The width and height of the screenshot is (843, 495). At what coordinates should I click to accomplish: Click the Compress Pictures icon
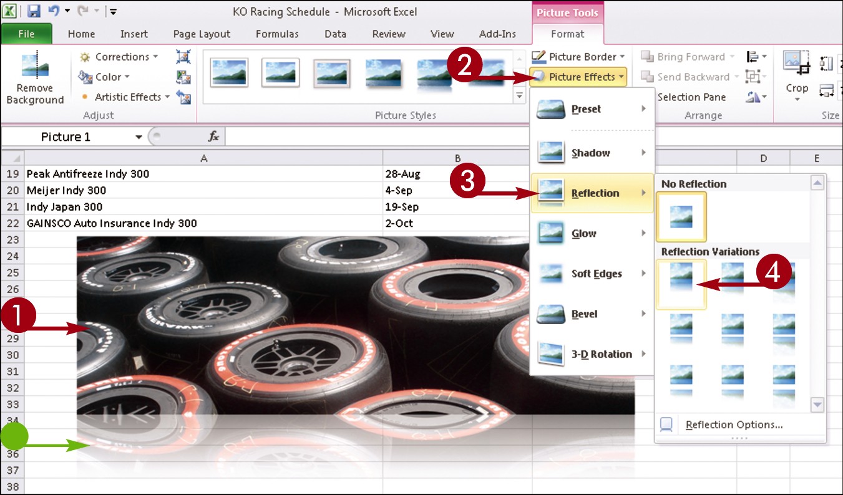tap(183, 57)
